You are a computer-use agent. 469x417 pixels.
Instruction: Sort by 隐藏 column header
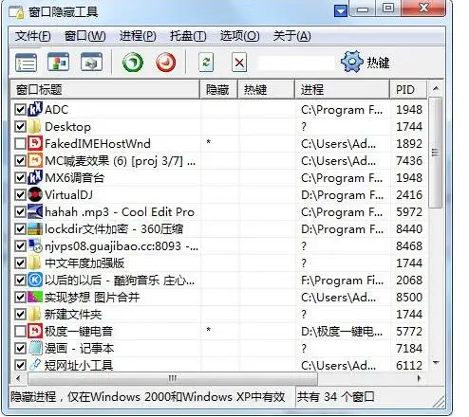(219, 90)
